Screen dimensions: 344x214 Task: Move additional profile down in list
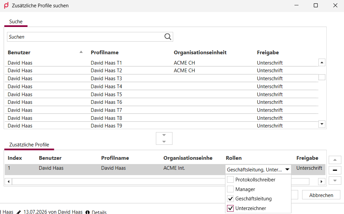pos(335,181)
